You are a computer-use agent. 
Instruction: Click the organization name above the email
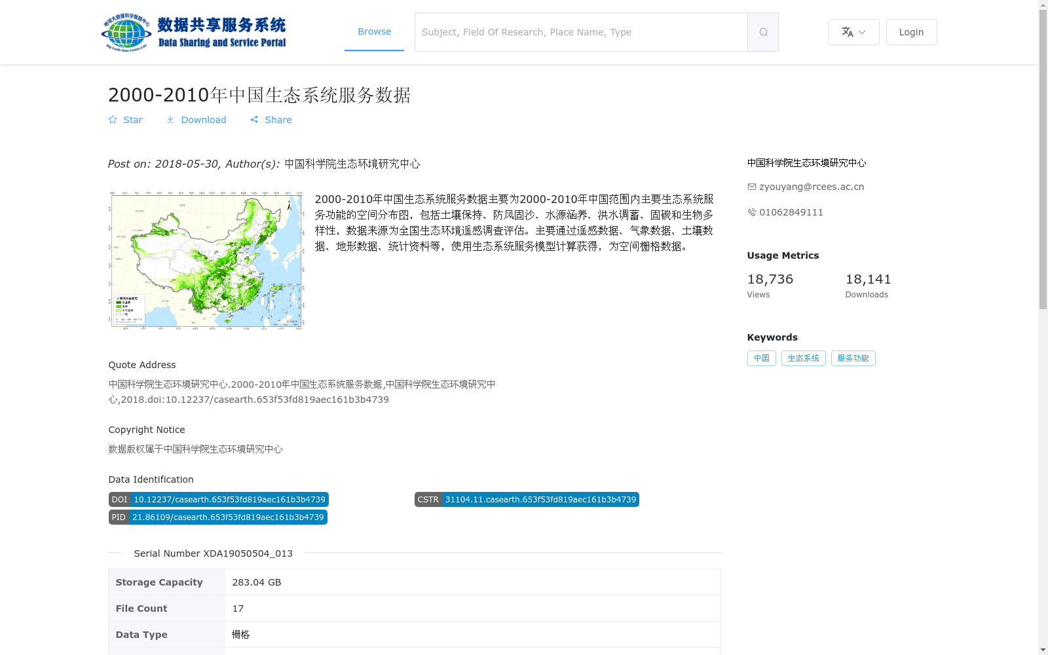pyautogui.click(x=807, y=163)
